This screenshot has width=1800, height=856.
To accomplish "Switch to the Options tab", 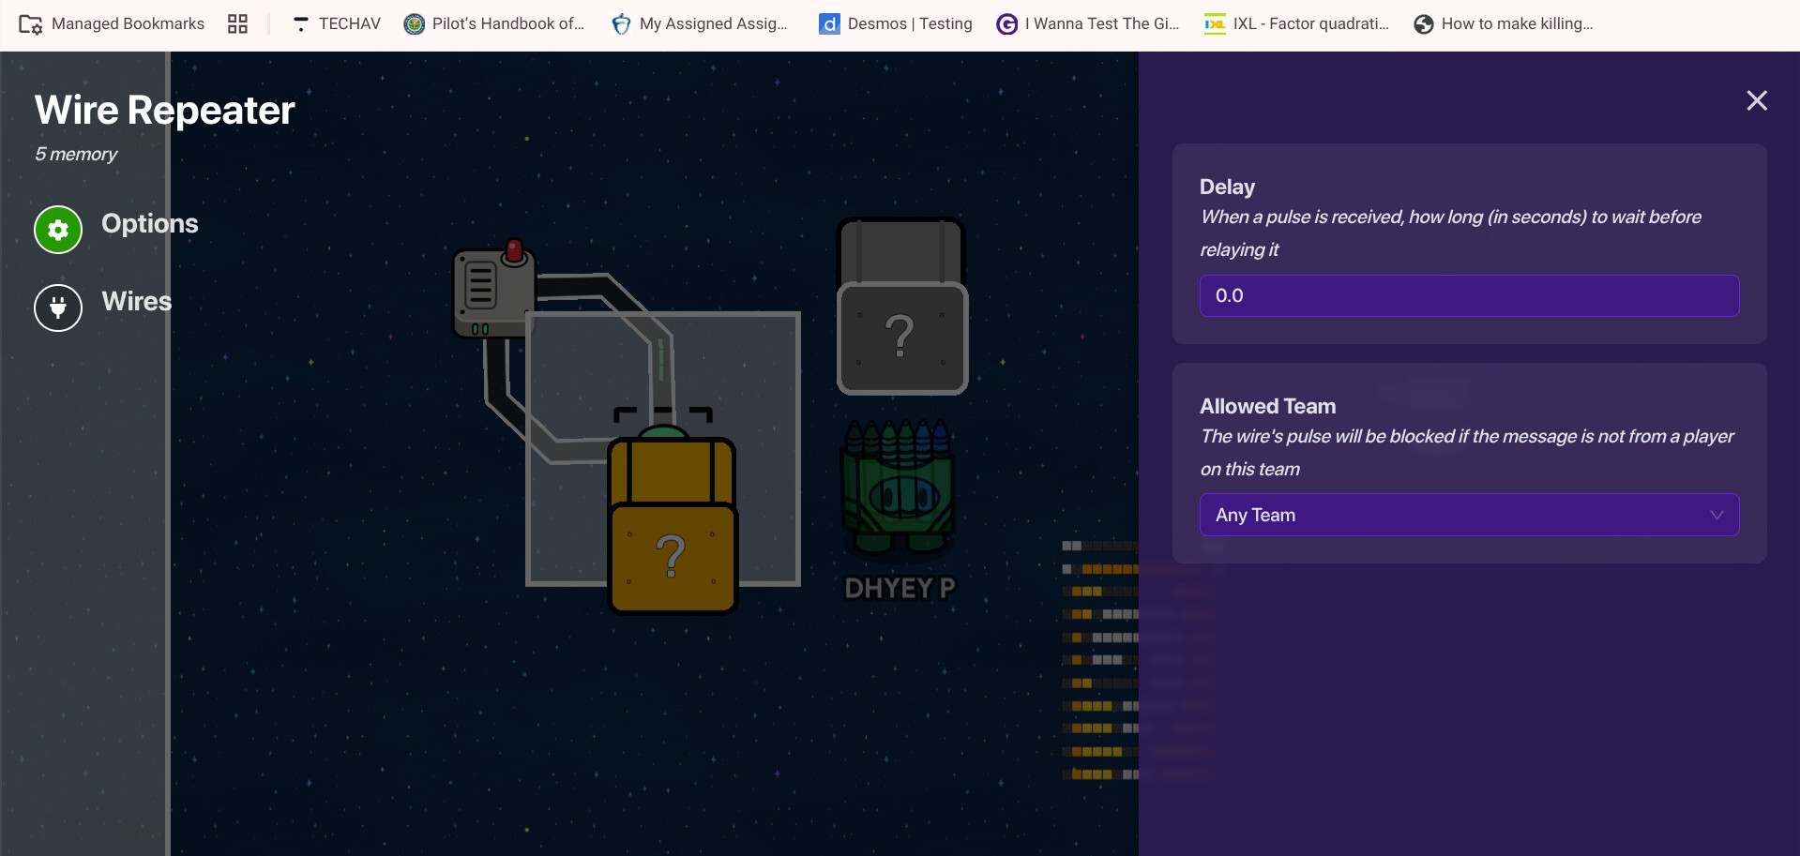I will click(x=149, y=224).
